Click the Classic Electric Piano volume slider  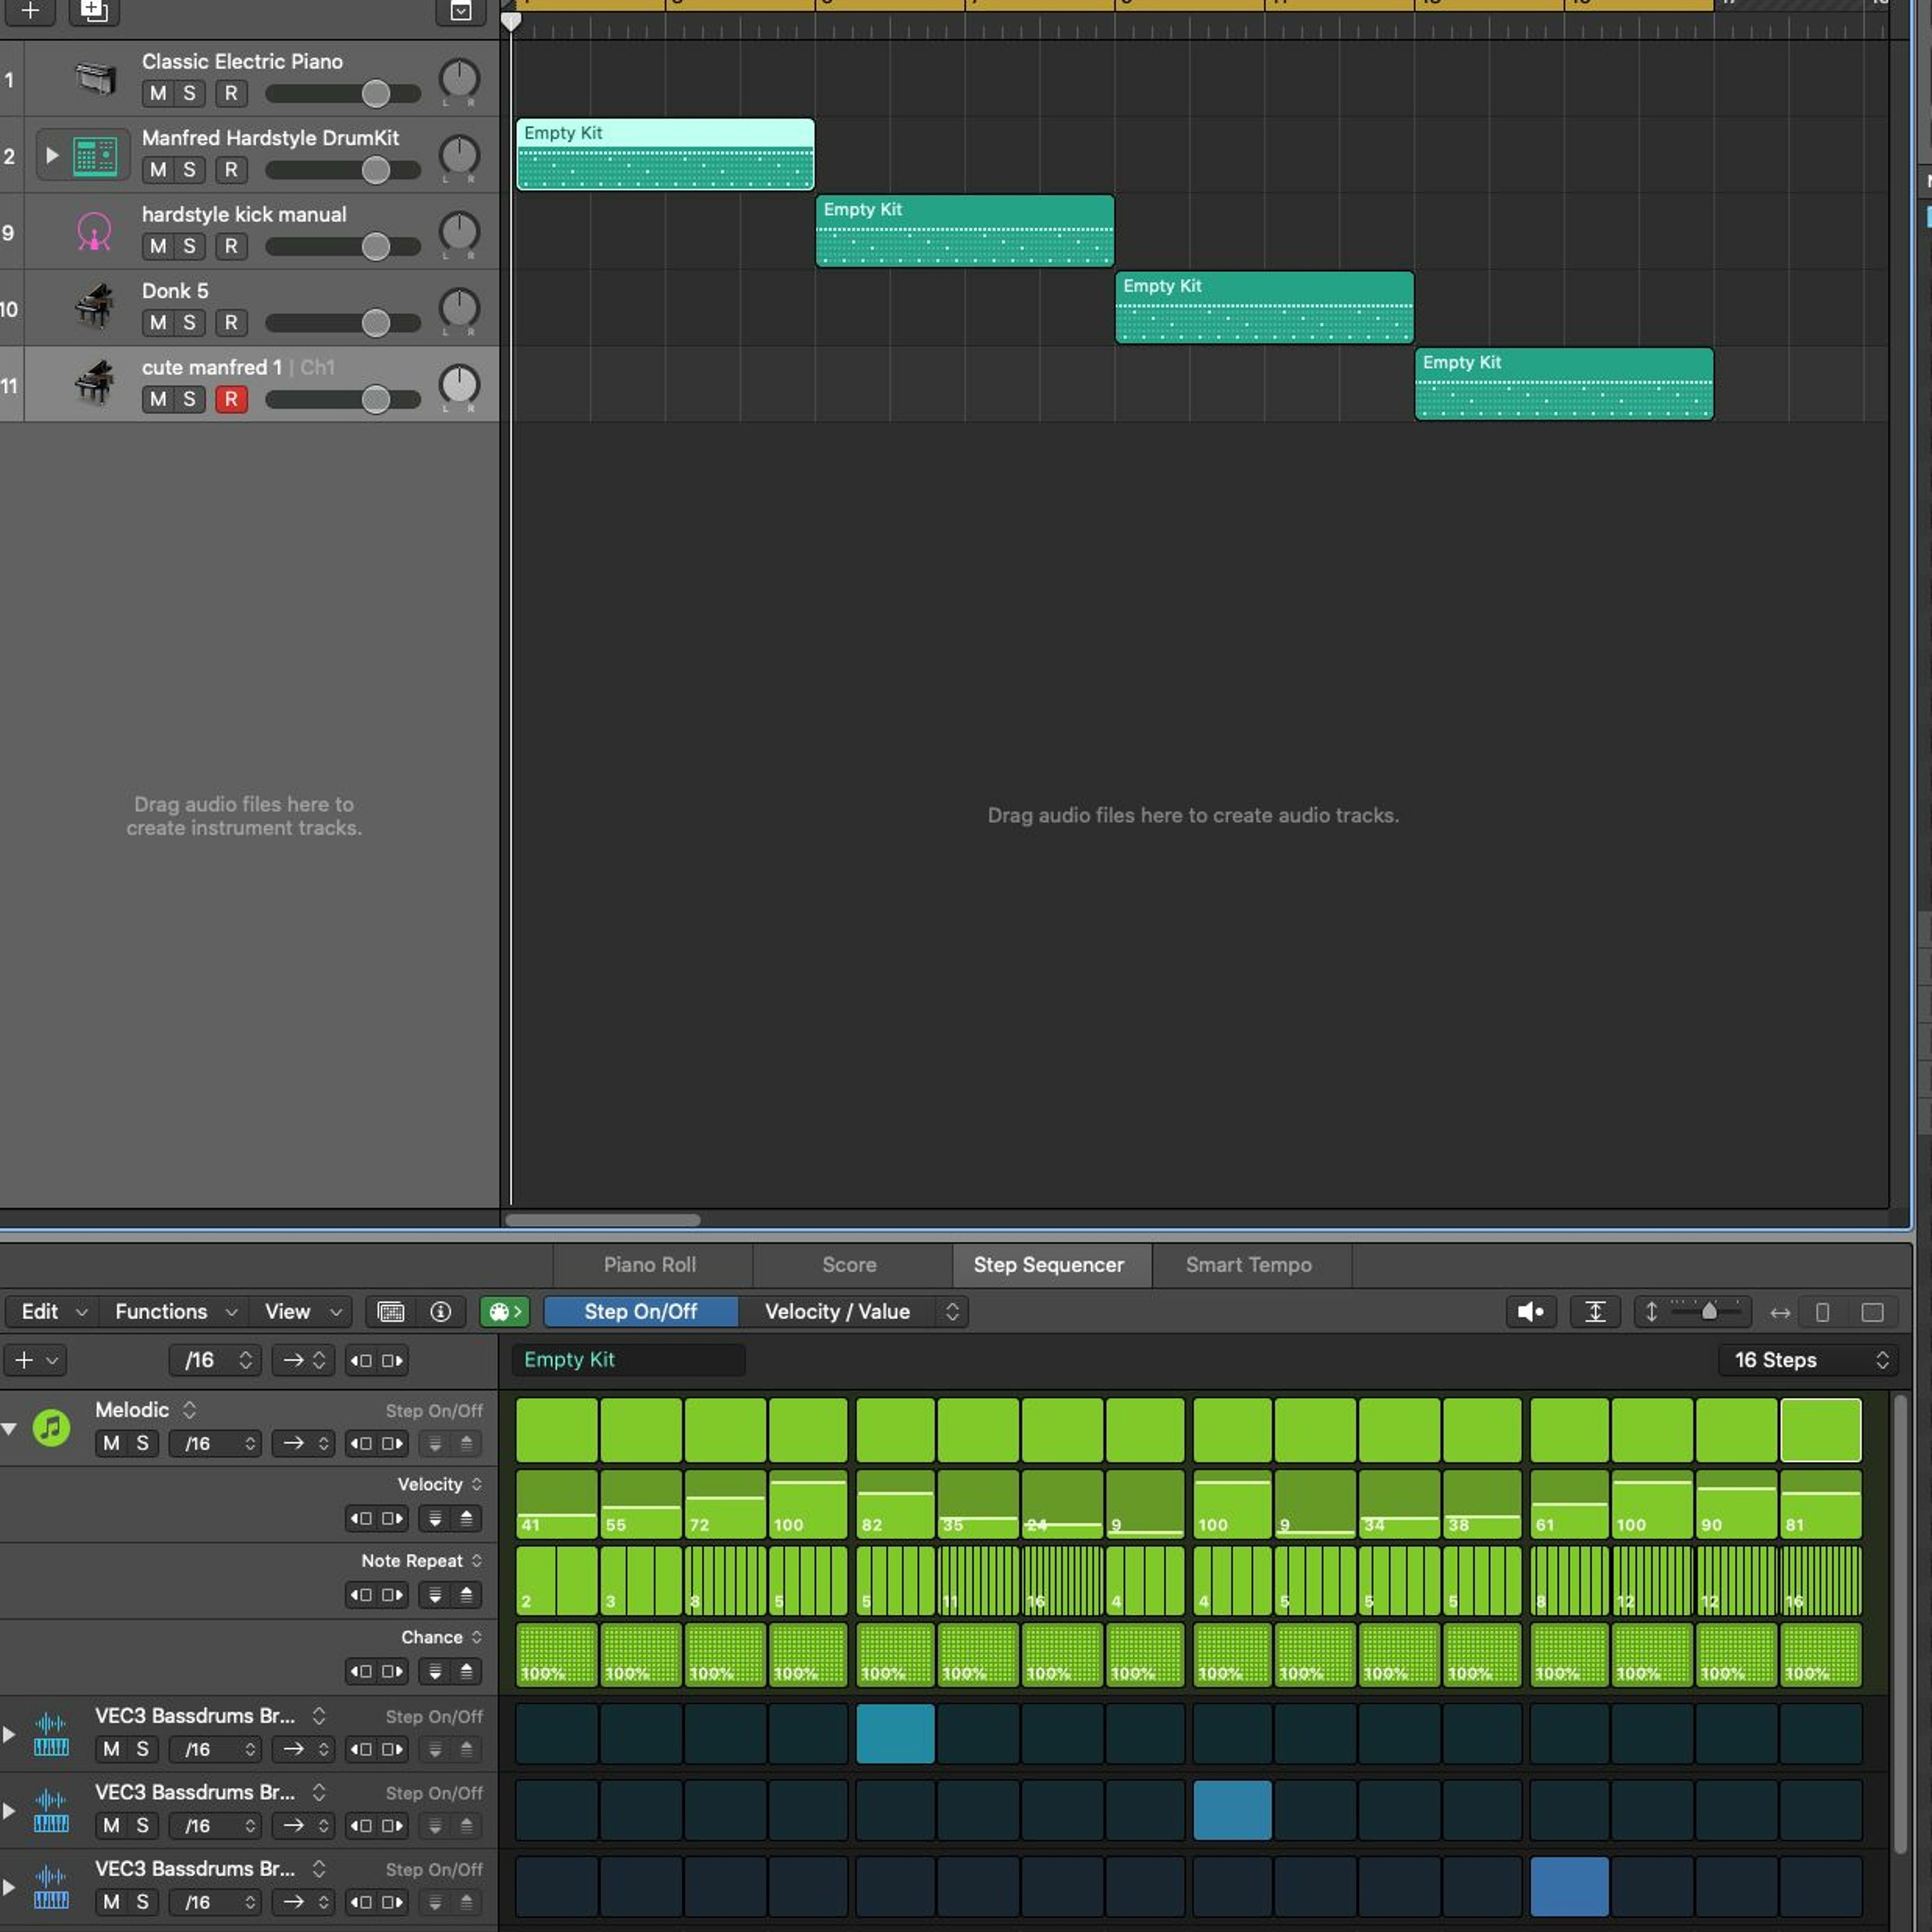pyautogui.click(x=343, y=93)
